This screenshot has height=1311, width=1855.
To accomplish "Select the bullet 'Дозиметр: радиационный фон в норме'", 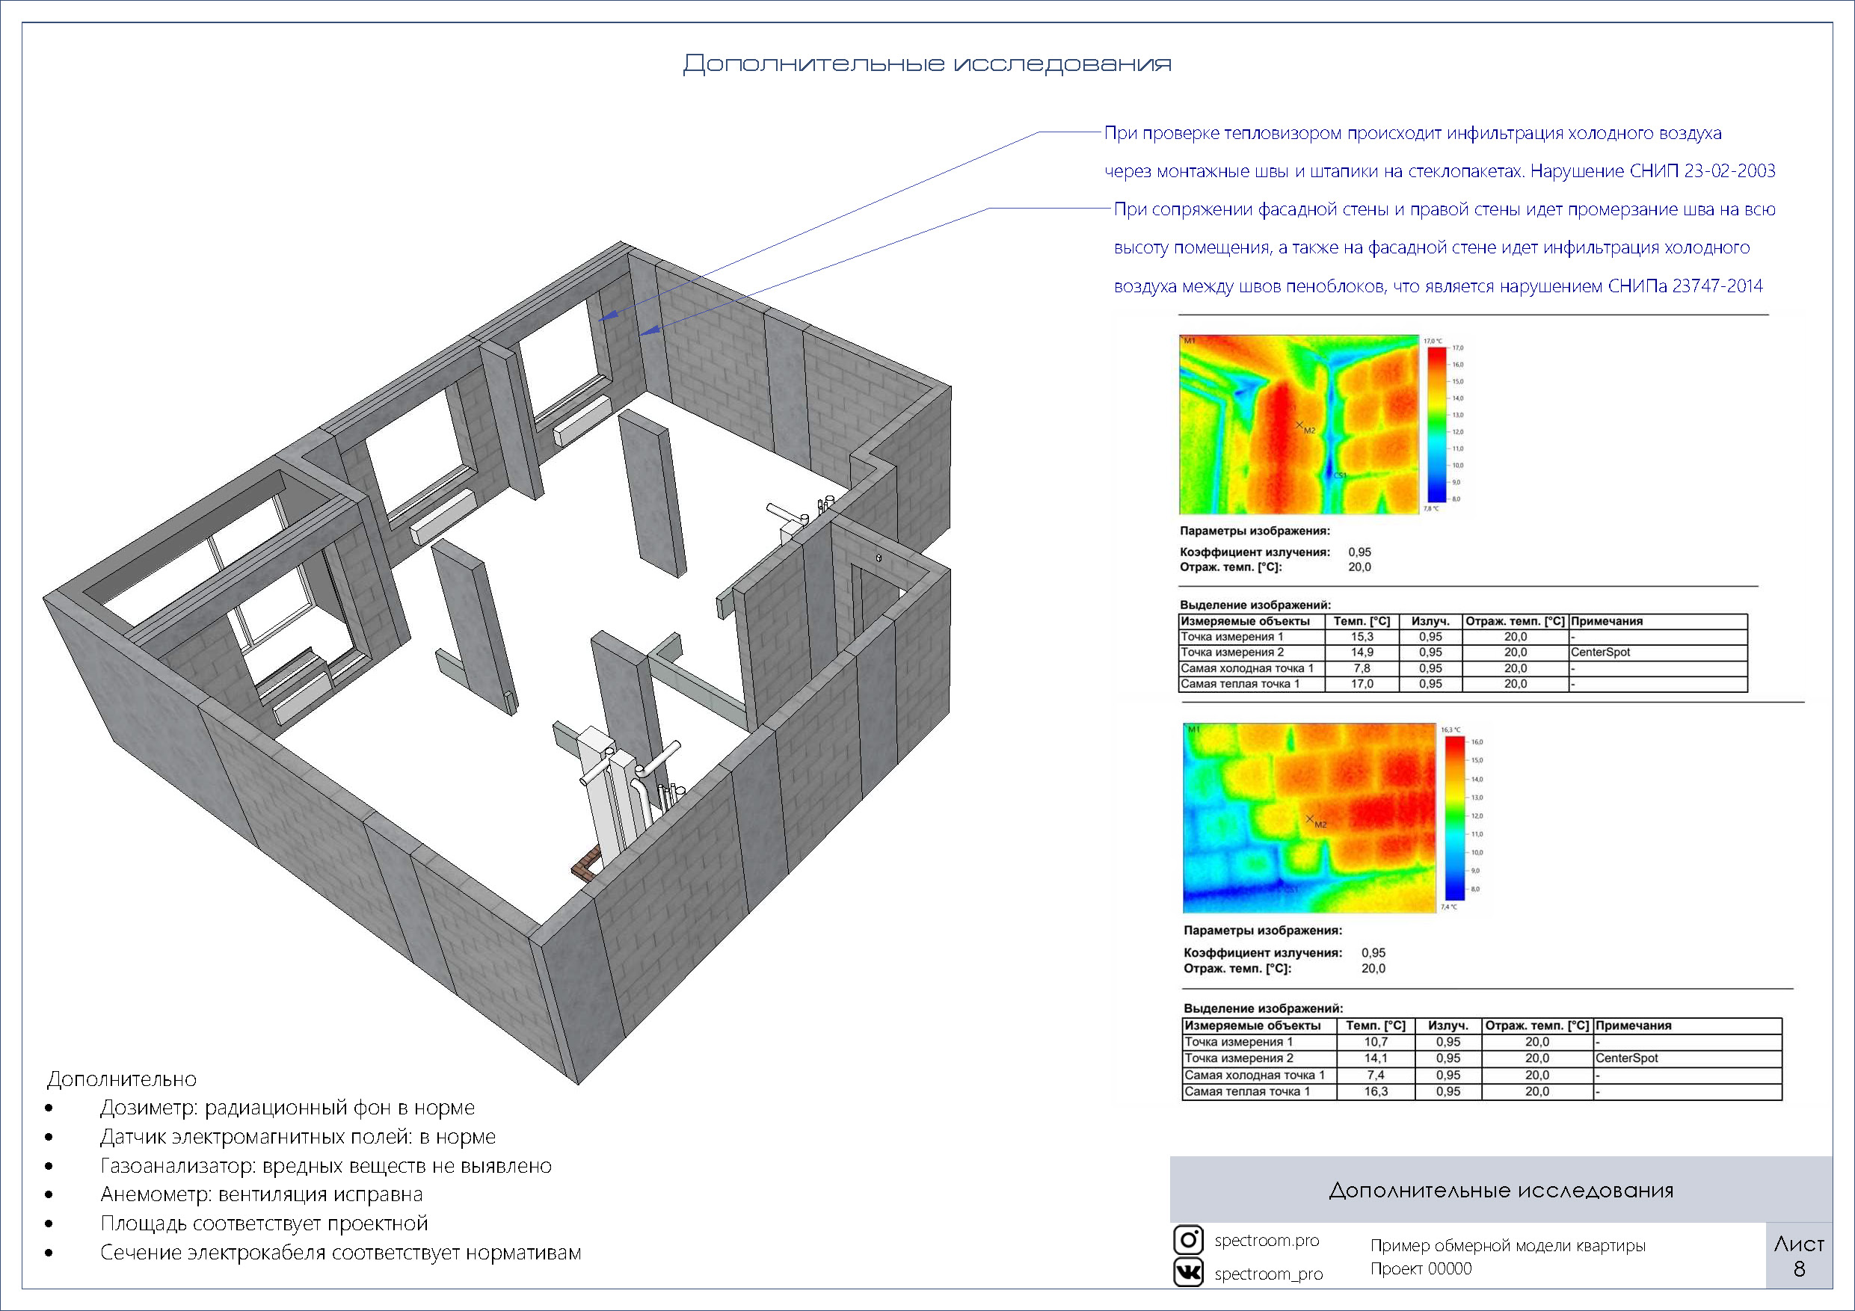I will [x=287, y=1108].
